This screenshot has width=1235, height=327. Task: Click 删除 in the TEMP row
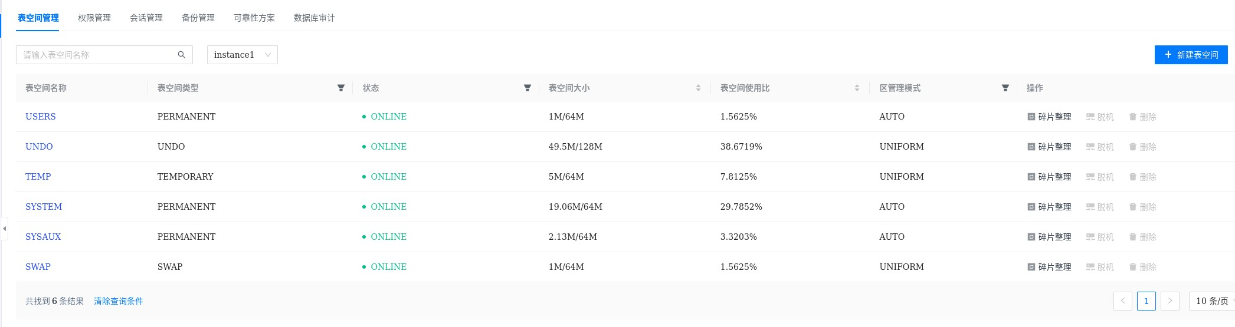pyautogui.click(x=1142, y=177)
